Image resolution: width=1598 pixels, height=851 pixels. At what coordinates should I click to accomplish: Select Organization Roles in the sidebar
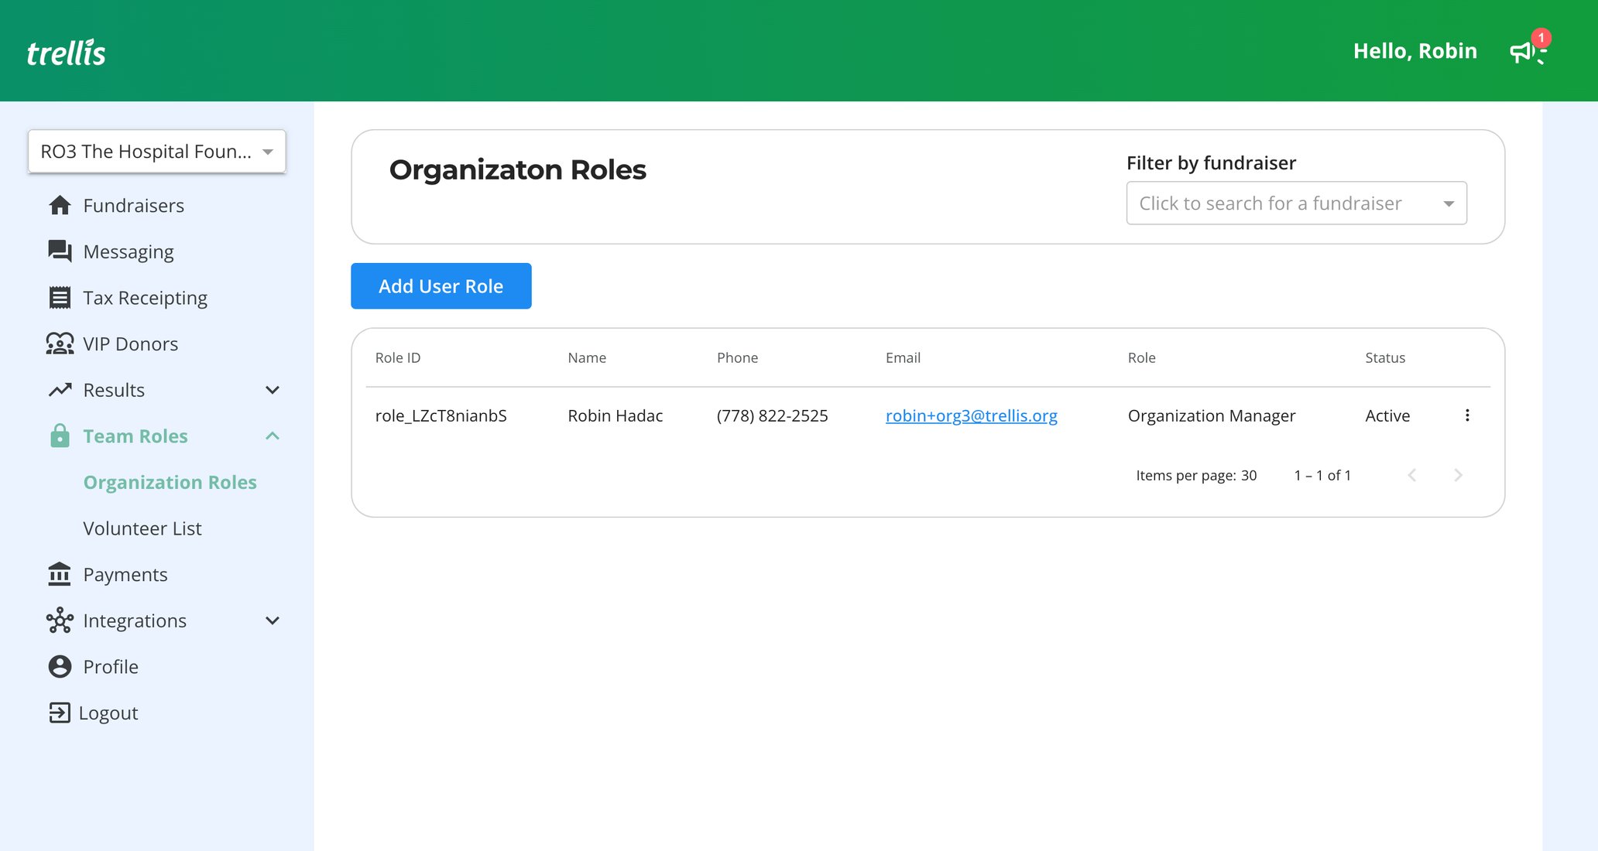[170, 481]
